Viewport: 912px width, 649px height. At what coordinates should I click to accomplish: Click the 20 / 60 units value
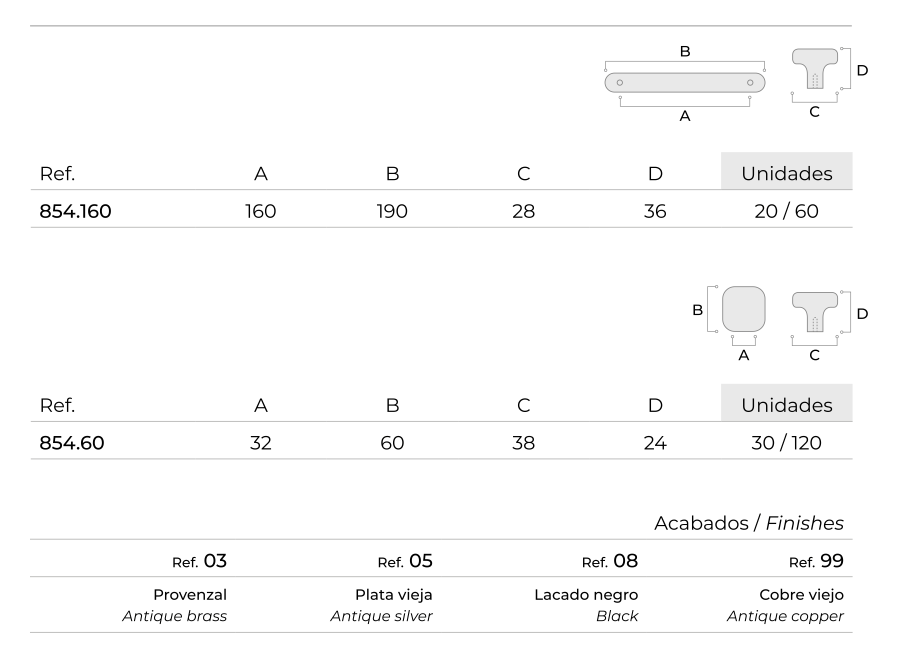(786, 211)
